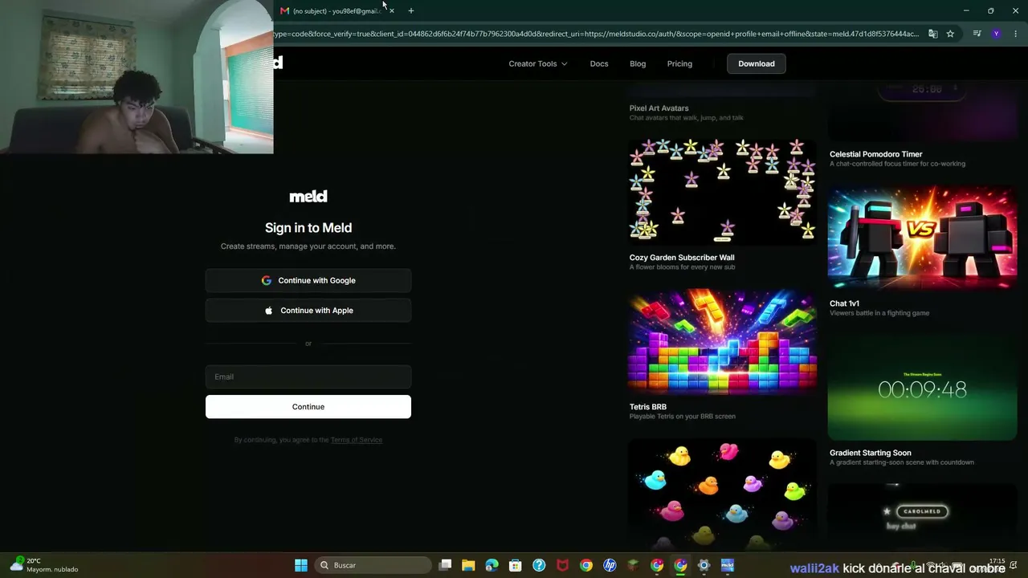The height and width of the screenshot is (578, 1028).
Task: Go to the Blog page
Action: pos(638,63)
